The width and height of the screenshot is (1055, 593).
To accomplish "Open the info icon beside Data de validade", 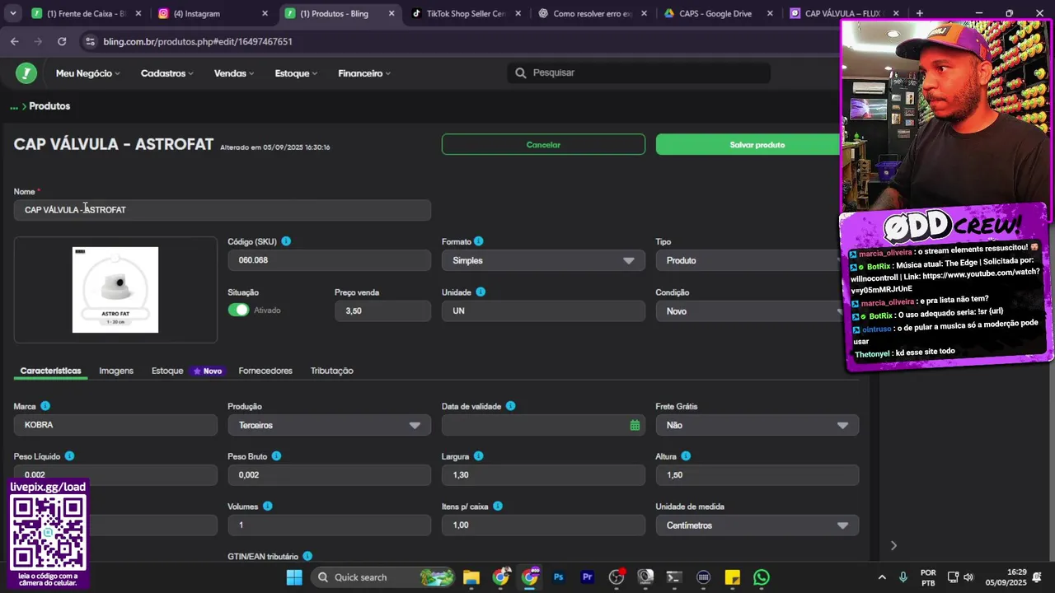I will pyautogui.click(x=510, y=406).
